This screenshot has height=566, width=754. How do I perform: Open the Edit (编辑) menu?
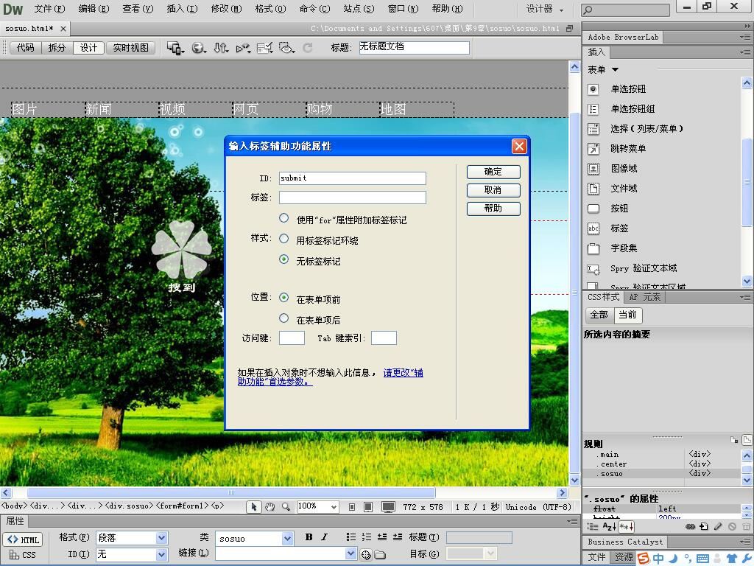[94, 9]
